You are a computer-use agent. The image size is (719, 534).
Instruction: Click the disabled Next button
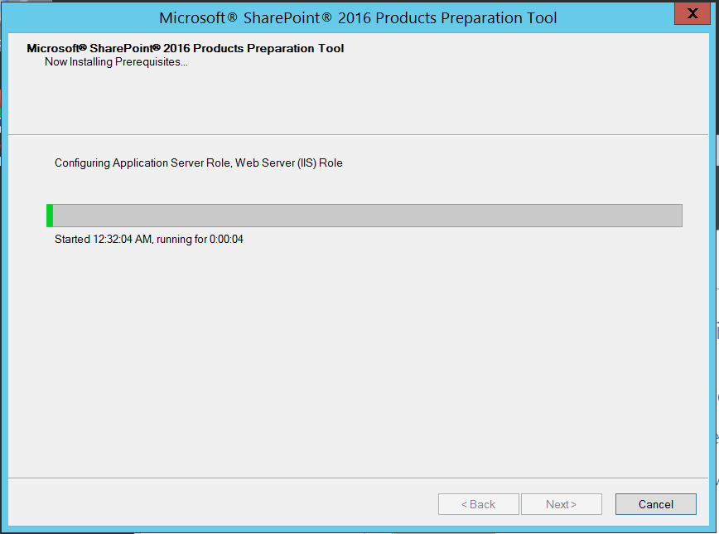pos(562,504)
